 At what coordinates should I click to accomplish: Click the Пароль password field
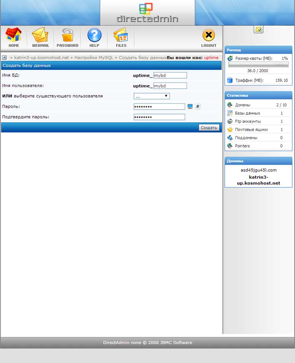159,107
